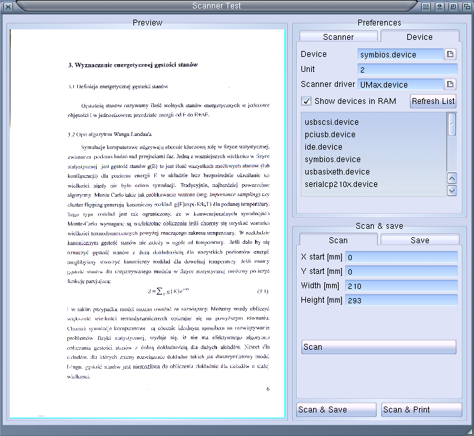Open file requester for Device field
474x436 pixels.
(x=450, y=54)
